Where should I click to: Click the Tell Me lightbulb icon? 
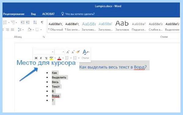63,14
